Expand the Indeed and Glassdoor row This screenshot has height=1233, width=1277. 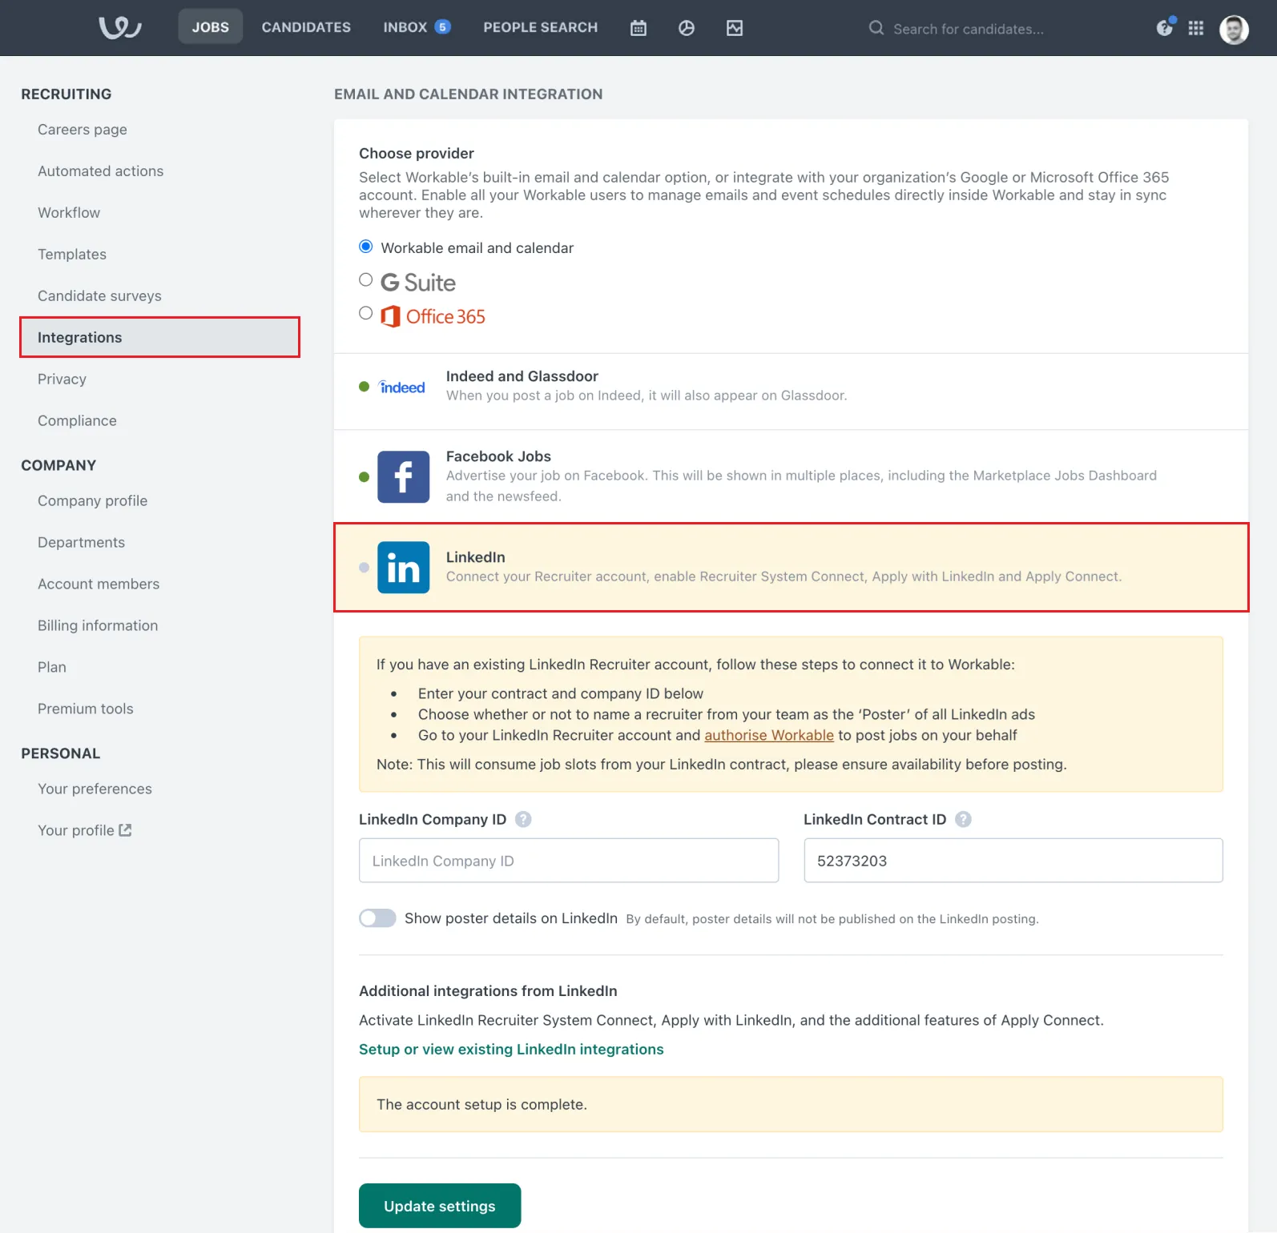[791, 392]
